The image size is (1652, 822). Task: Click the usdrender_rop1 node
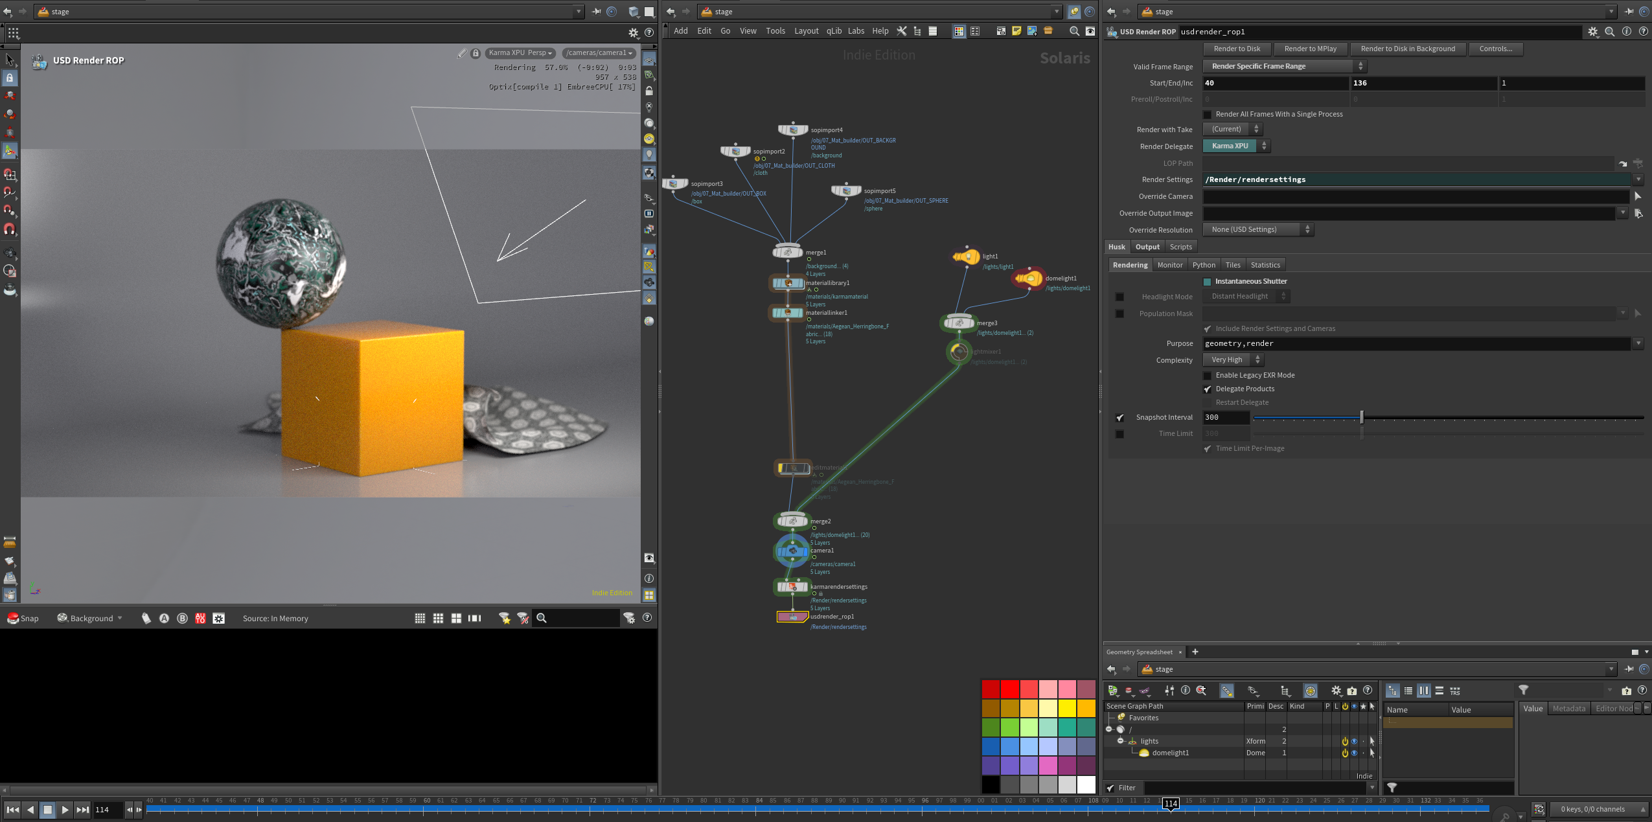click(x=792, y=617)
